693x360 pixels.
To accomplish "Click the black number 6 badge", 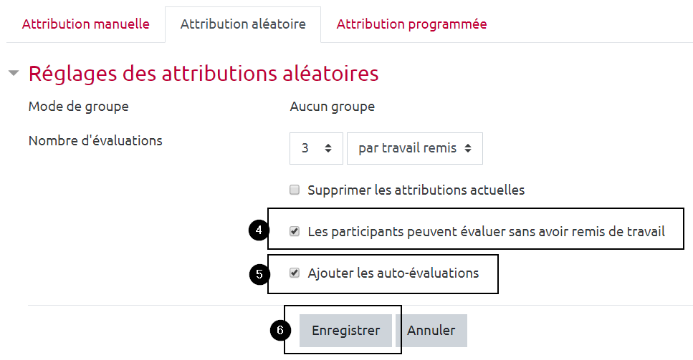I will click(280, 330).
